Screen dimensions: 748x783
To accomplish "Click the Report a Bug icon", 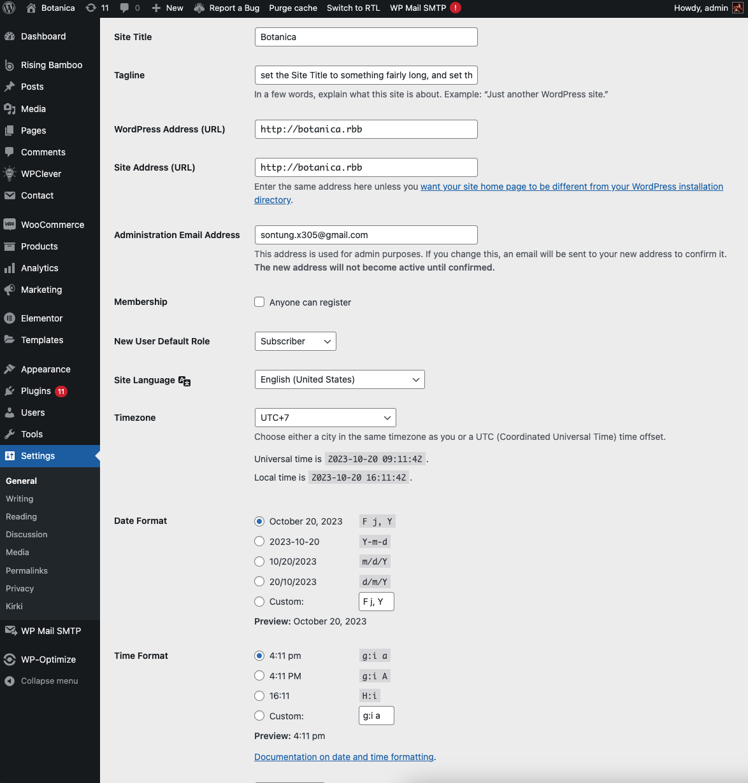I will (x=199, y=8).
